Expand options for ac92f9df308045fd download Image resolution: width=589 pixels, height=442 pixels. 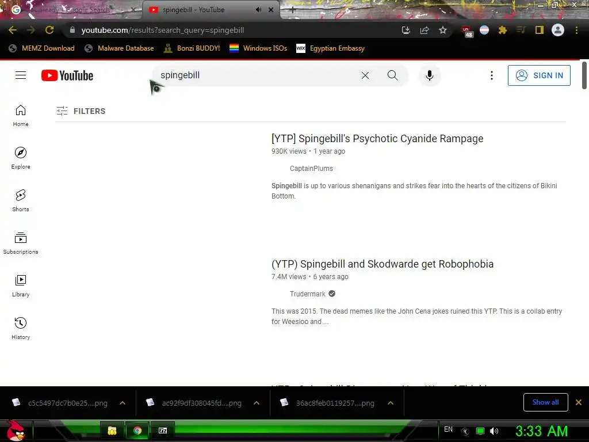click(257, 403)
